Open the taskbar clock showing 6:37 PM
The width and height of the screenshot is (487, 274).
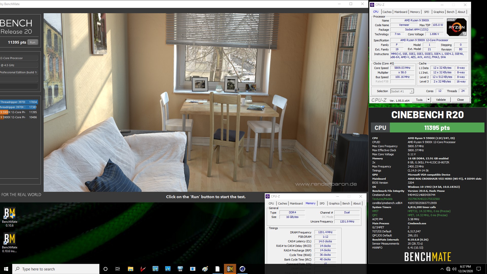click(x=465, y=269)
